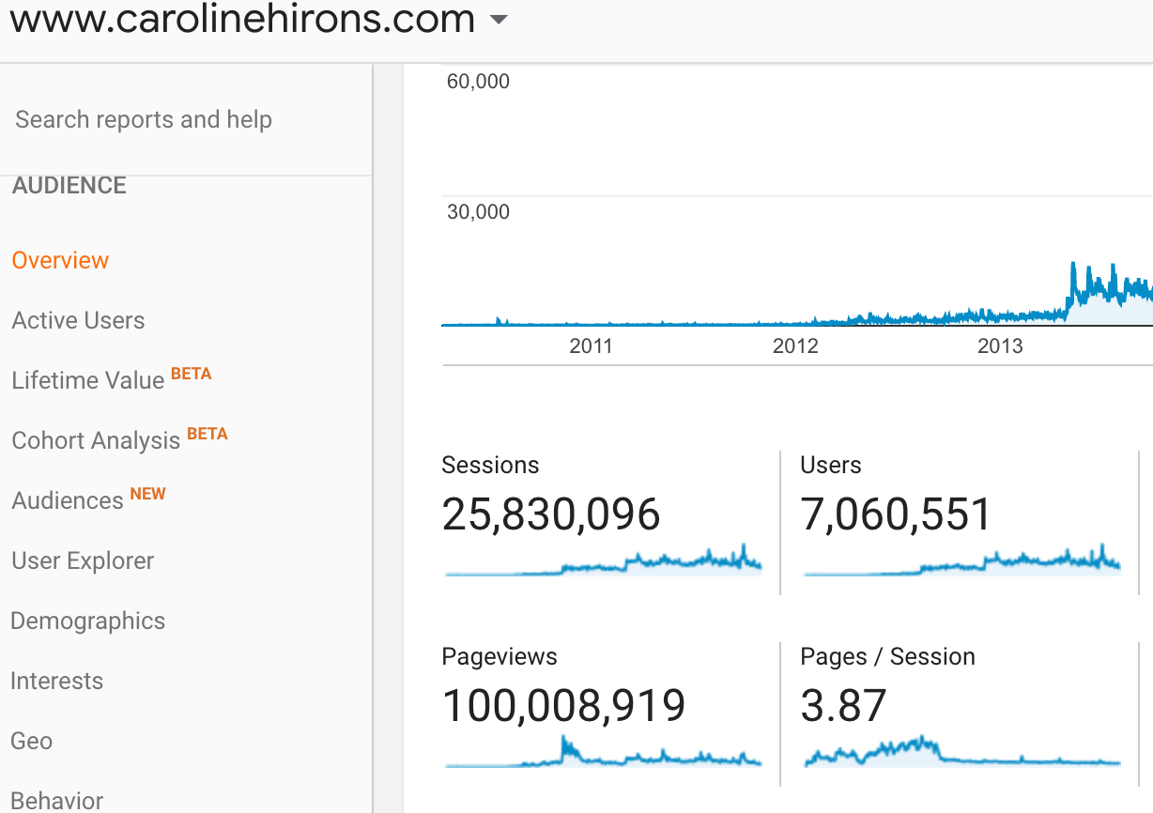1153x813 pixels.
Task: Select the Users metric label
Action: pos(831,466)
